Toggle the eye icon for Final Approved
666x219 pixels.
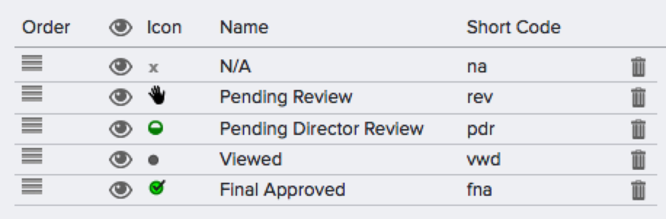[x=121, y=190]
